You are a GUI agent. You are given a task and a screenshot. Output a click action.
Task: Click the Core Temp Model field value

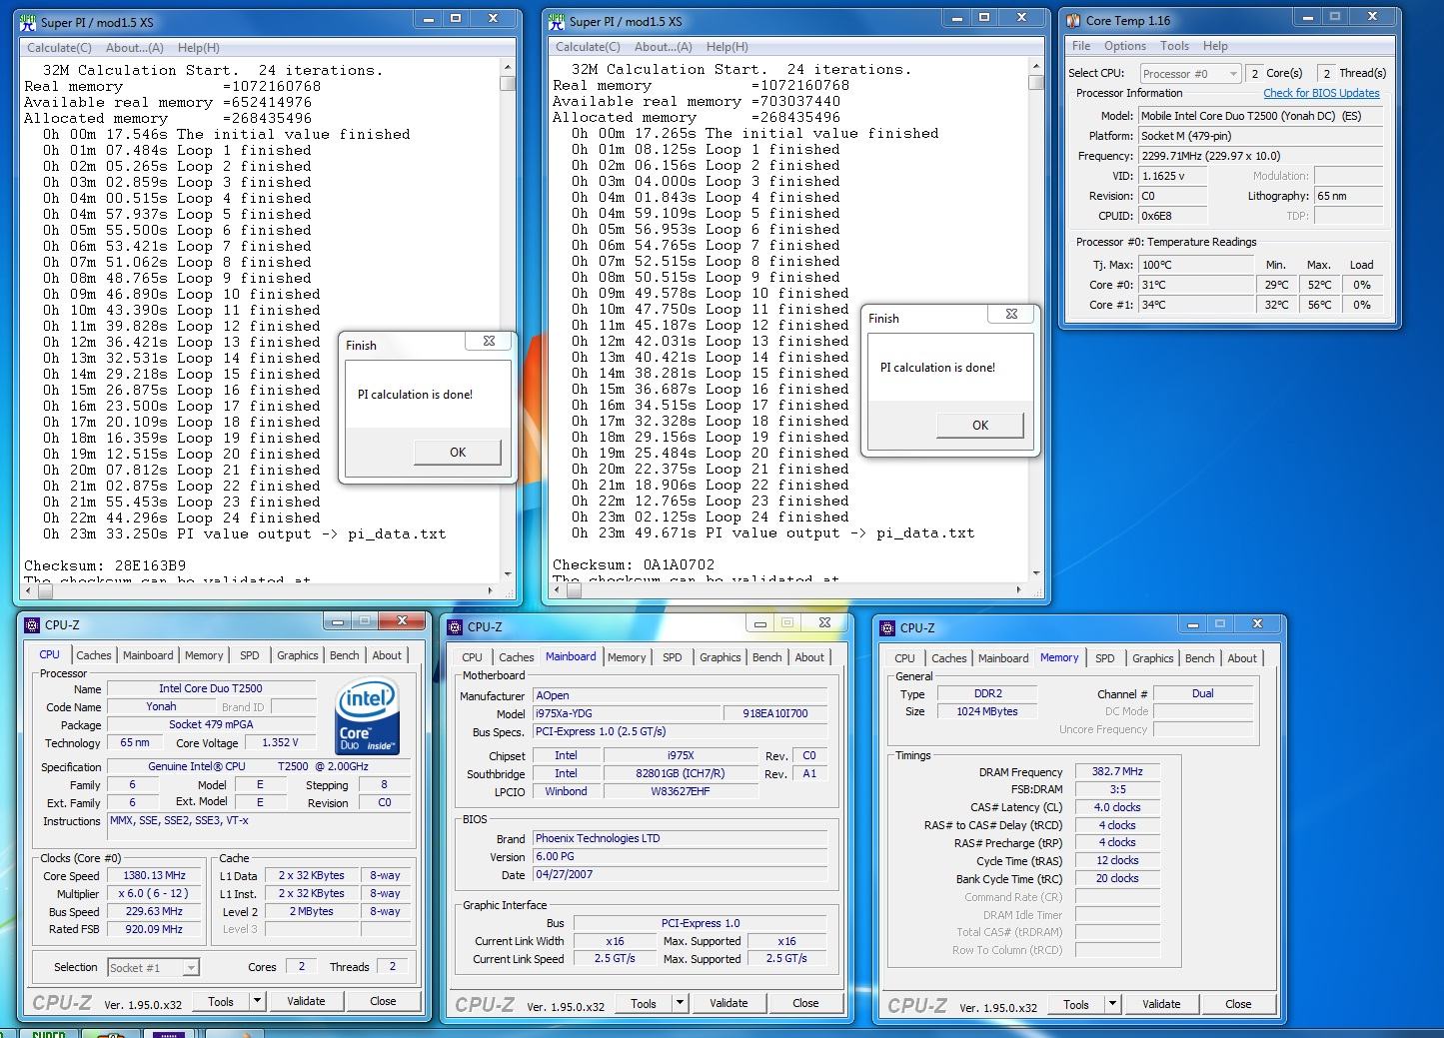(x=1261, y=116)
